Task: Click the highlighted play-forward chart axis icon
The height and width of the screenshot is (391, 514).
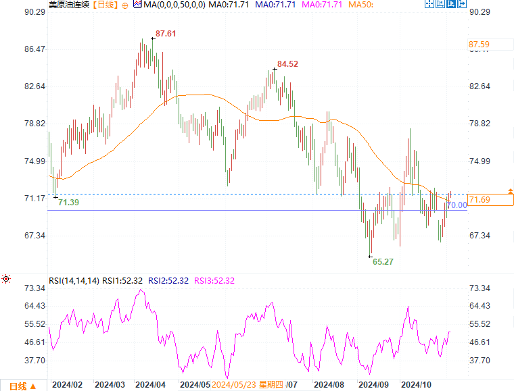Action: coord(451,3)
